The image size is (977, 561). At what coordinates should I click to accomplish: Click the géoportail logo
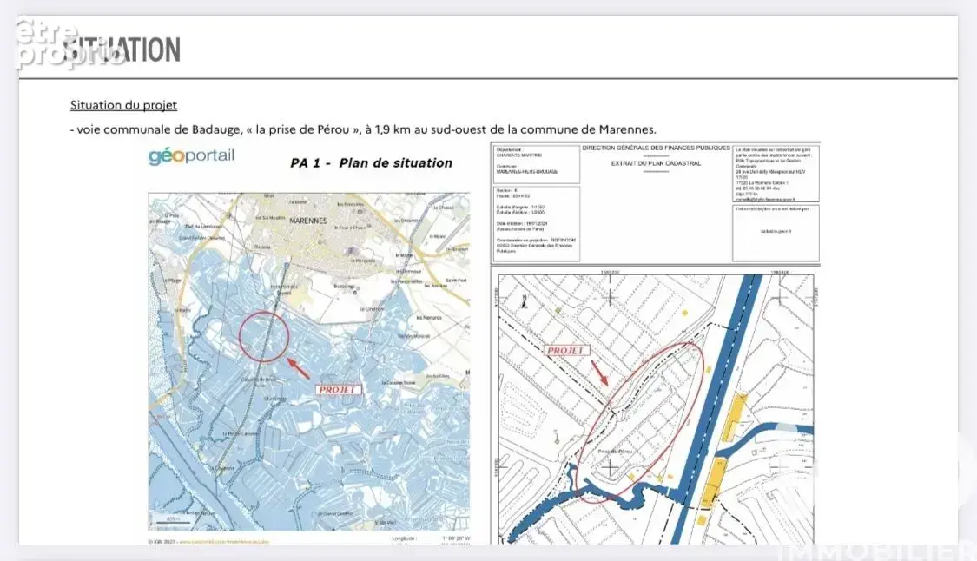tap(191, 155)
